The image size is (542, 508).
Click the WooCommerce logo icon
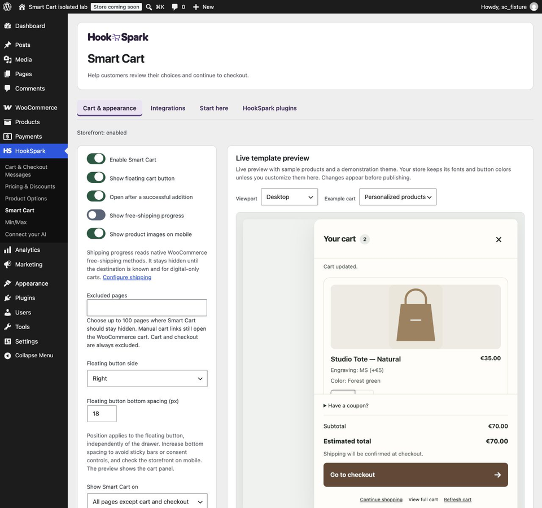click(x=7, y=107)
